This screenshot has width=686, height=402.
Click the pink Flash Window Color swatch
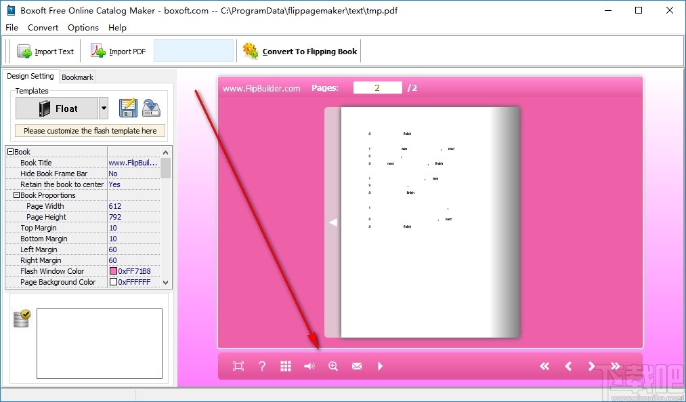(114, 270)
